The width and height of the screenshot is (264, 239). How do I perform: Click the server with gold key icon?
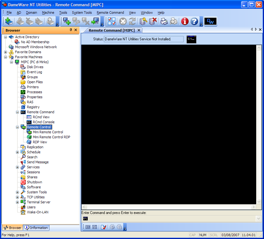143,21
